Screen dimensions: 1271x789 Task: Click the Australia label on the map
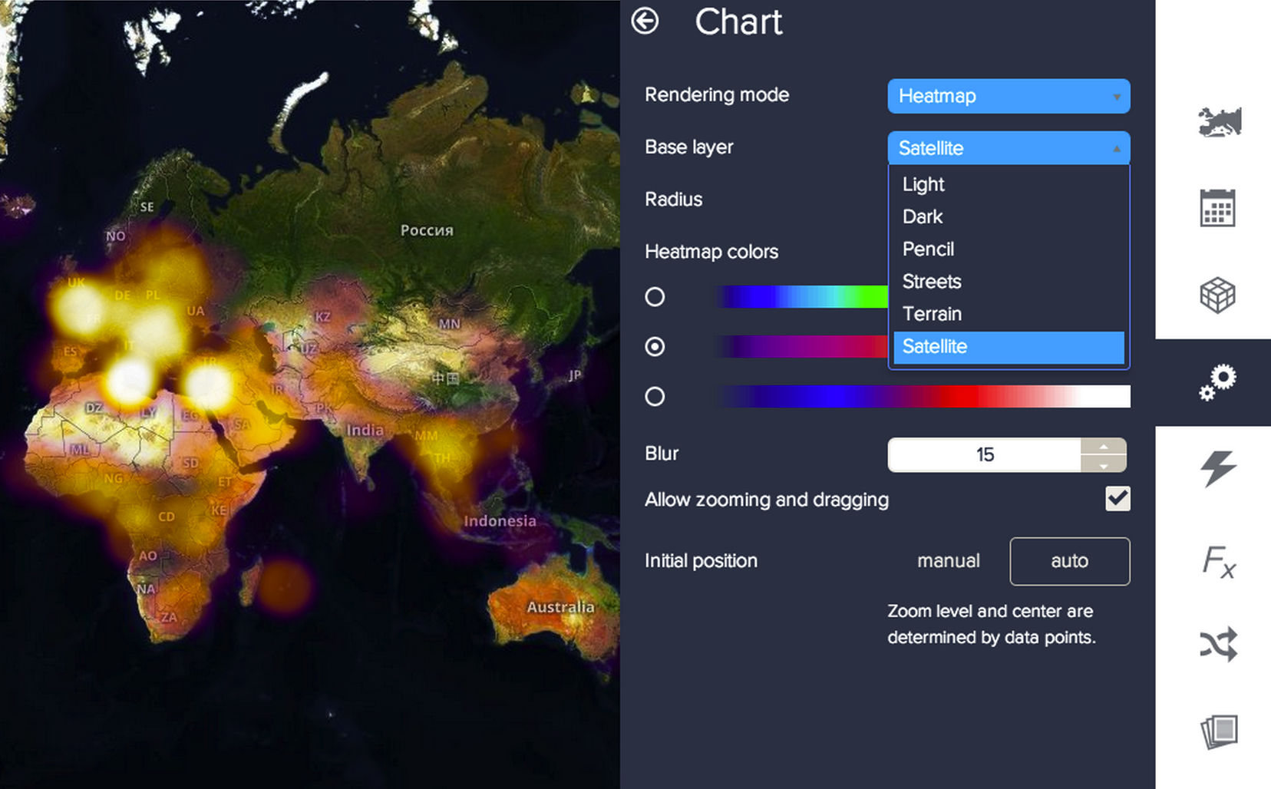560,607
